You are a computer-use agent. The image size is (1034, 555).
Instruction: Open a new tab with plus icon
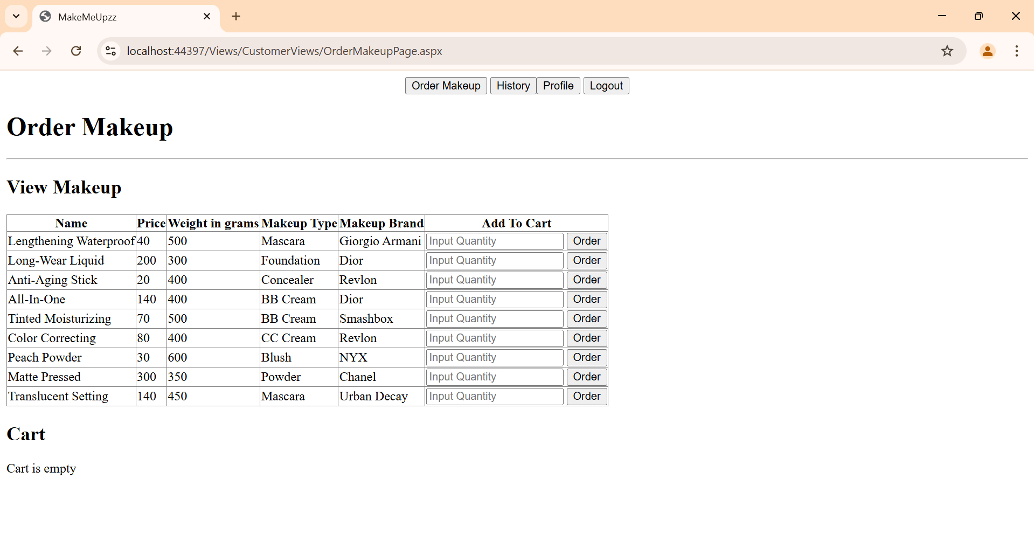coord(236,17)
